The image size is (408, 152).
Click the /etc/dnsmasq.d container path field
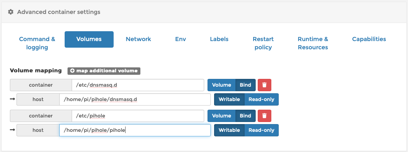(138, 85)
